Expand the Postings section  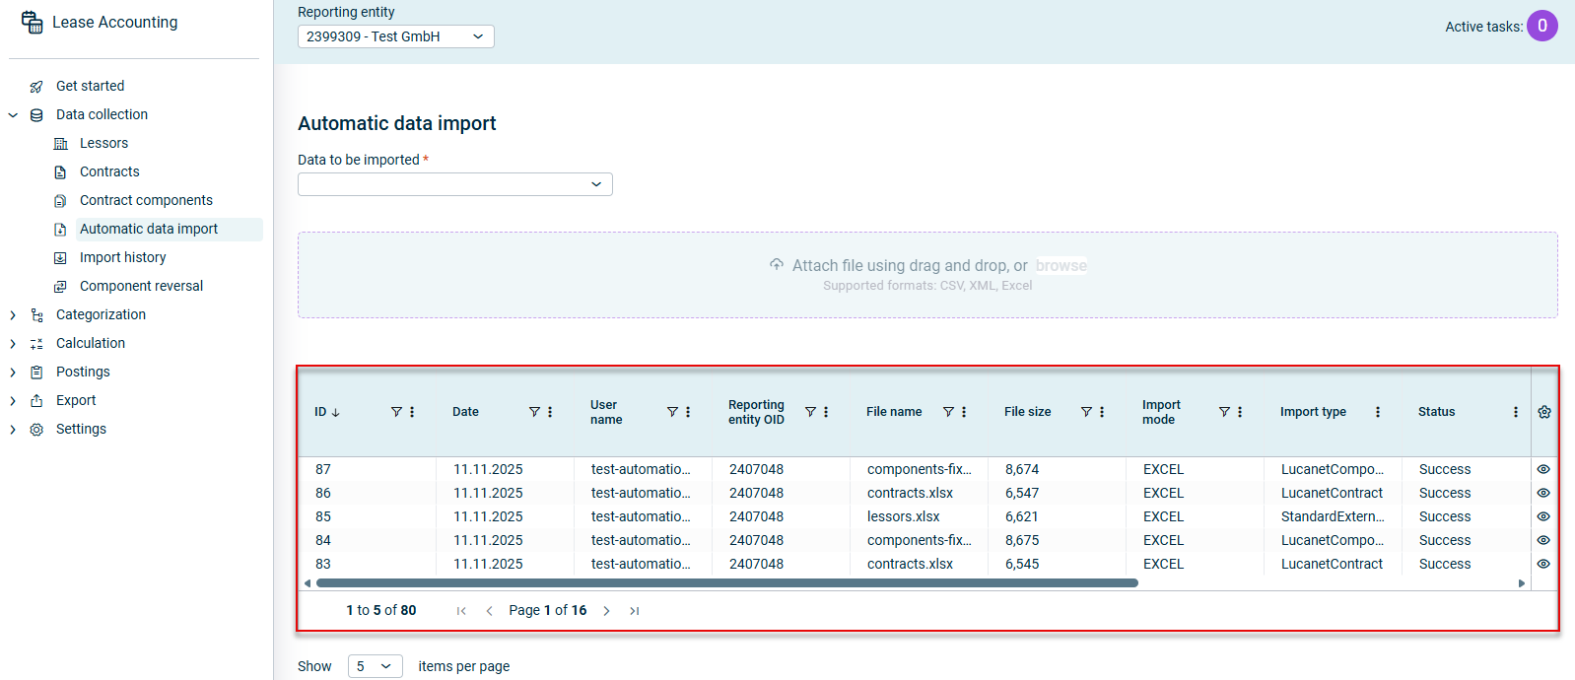click(13, 373)
